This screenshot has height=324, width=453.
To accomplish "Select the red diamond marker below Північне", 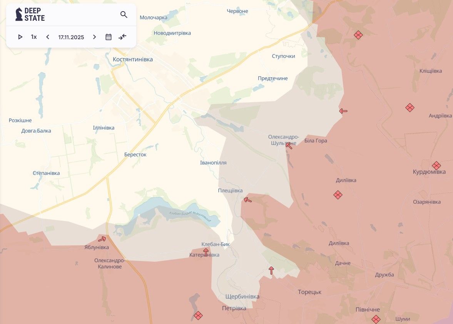I will 376,319.
